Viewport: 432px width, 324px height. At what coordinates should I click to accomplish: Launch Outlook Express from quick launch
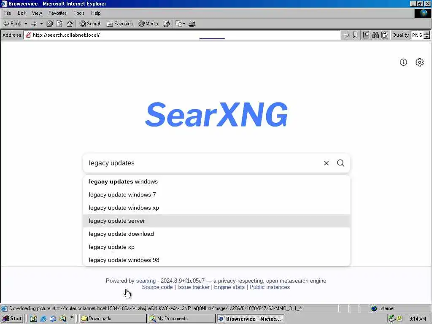click(53, 319)
